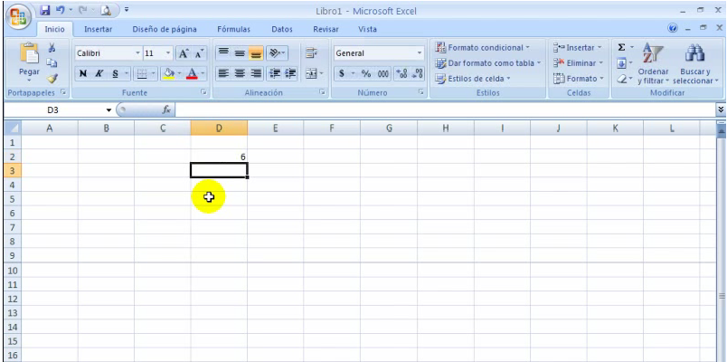The height and width of the screenshot is (362, 727).
Task: Open the Name Box dropdown arrow
Action: click(x=109, y=110)
